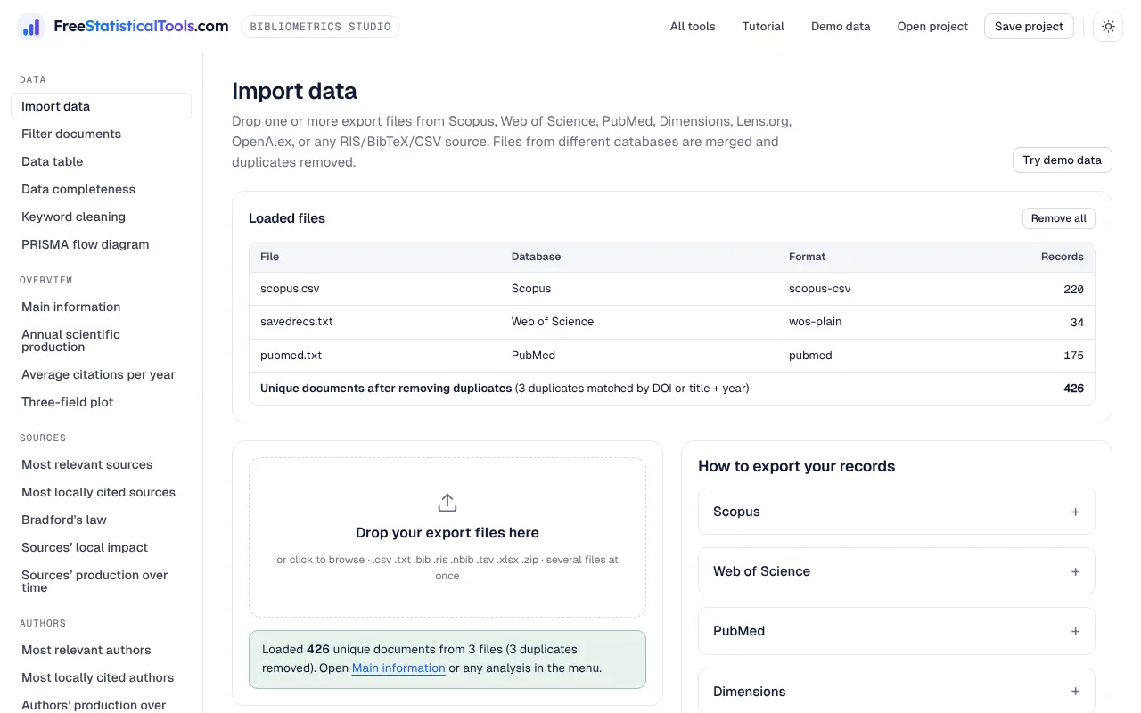Open the PRISMA flow diagram page
This screenshot has width=1141, height=713.
101,244
